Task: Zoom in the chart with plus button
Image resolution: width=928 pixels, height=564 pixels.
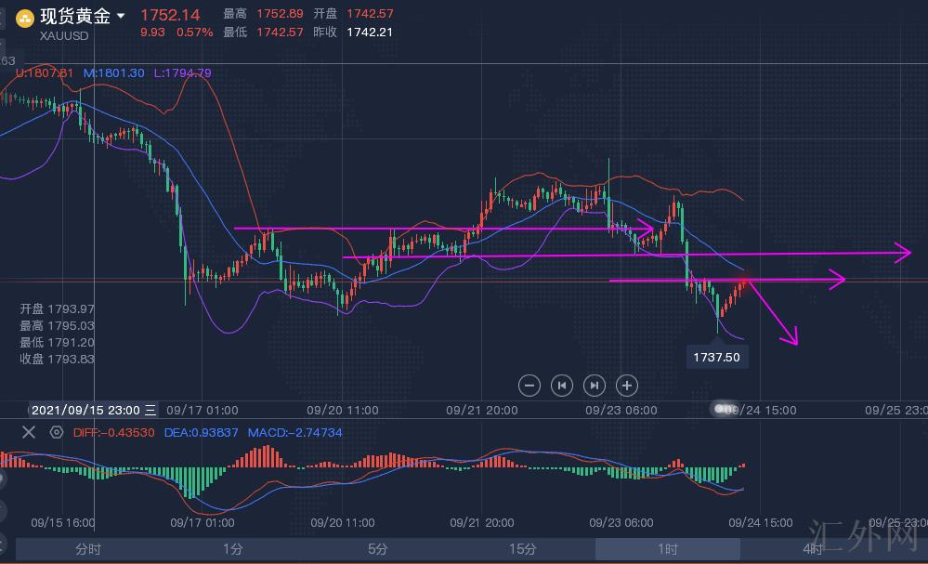Action: [627, 385]
